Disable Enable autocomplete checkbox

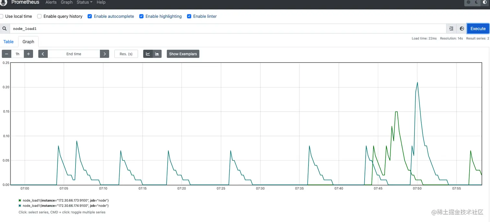pyautogui.click(x=90, y=16)
